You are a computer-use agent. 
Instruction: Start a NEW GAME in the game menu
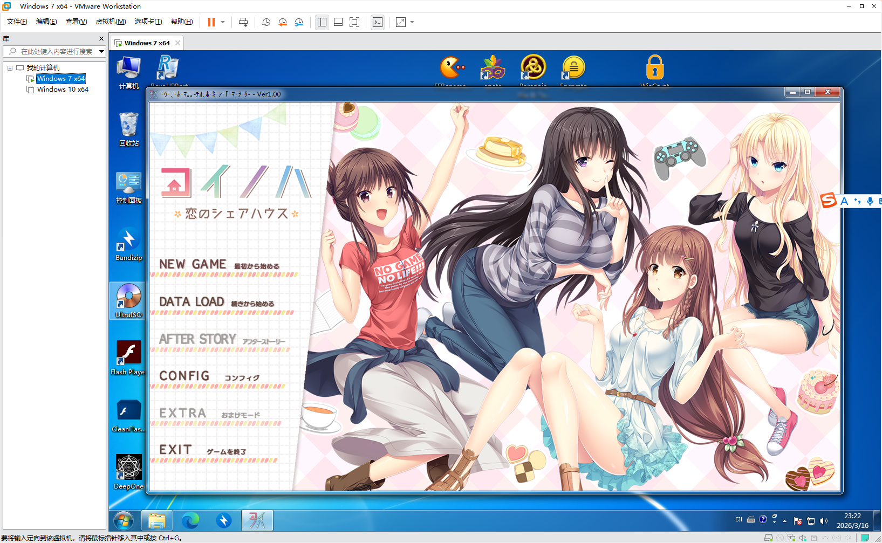pyautogui.click(x=193, y=264)
